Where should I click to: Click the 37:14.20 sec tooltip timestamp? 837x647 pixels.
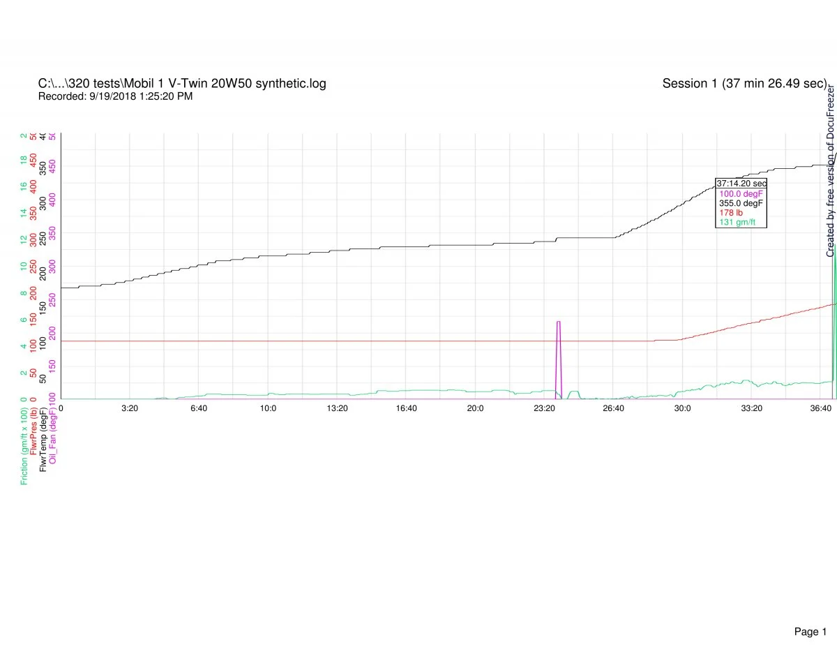point(741,184)
